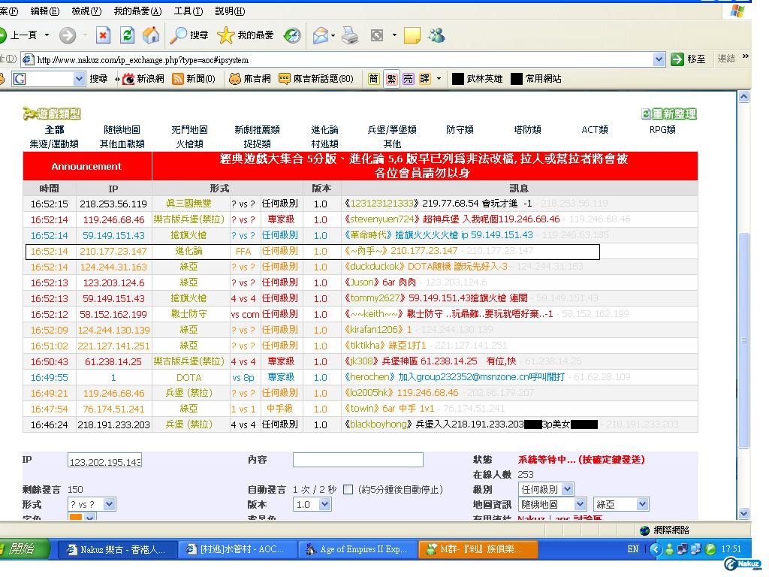Click the IE Stop button
The image size is (769, 577).
[103, 35]
